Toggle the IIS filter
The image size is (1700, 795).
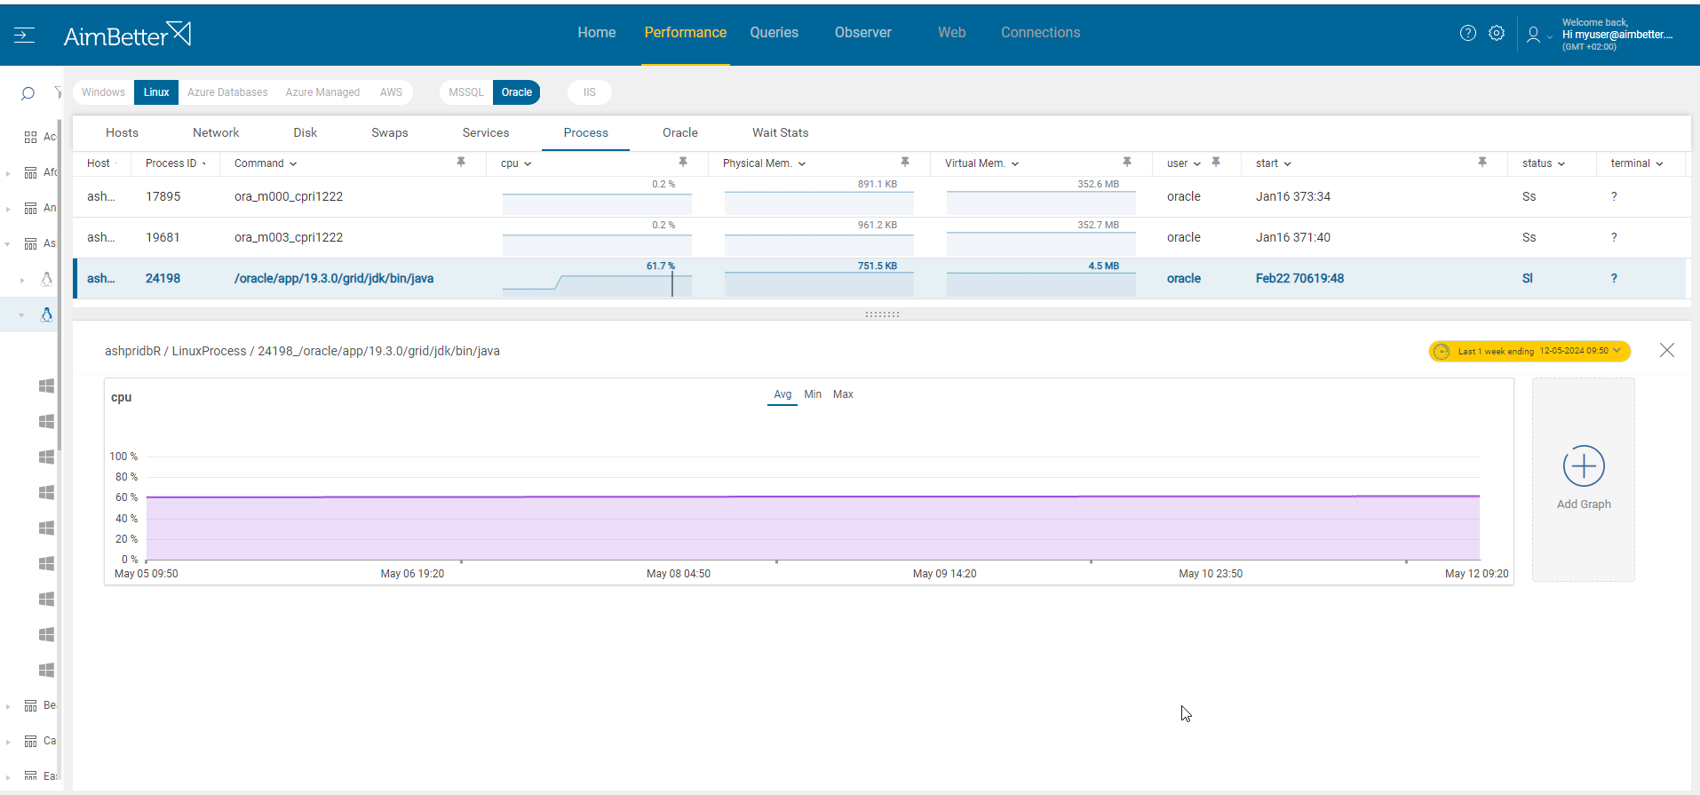(x=590, y=92)
